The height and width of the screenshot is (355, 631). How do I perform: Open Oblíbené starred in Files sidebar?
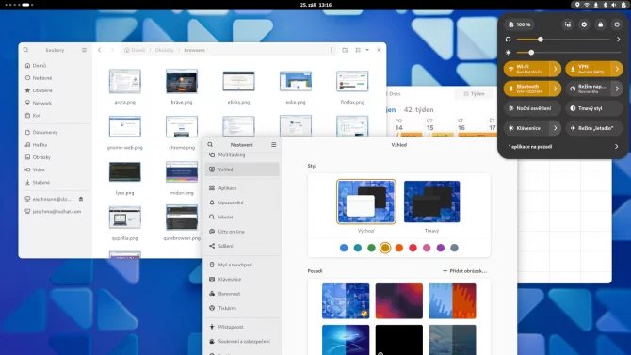[56, 90]
